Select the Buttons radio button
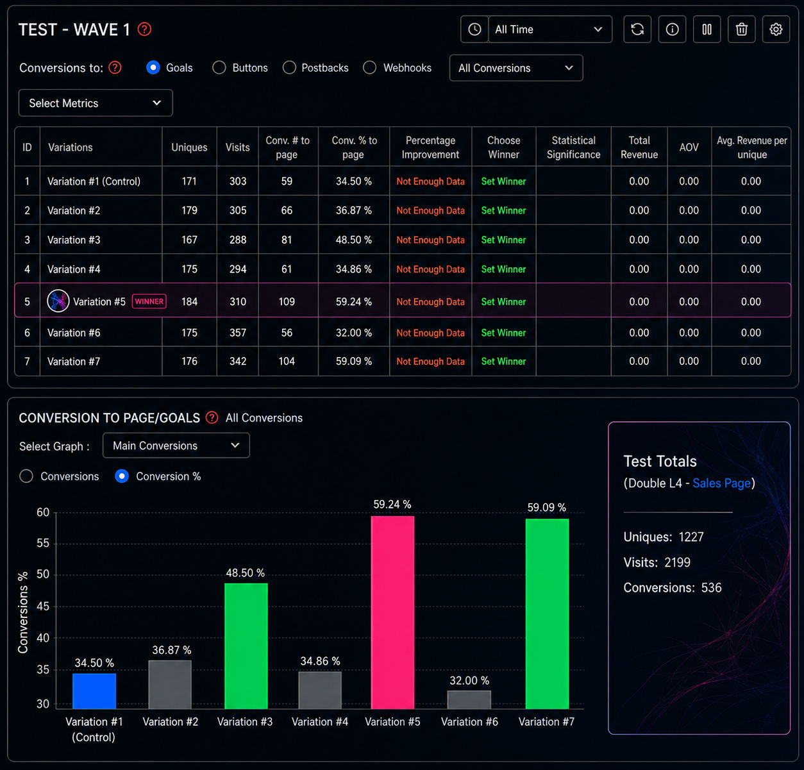Viewport: 804px width, 770px height. click(219, 67)
